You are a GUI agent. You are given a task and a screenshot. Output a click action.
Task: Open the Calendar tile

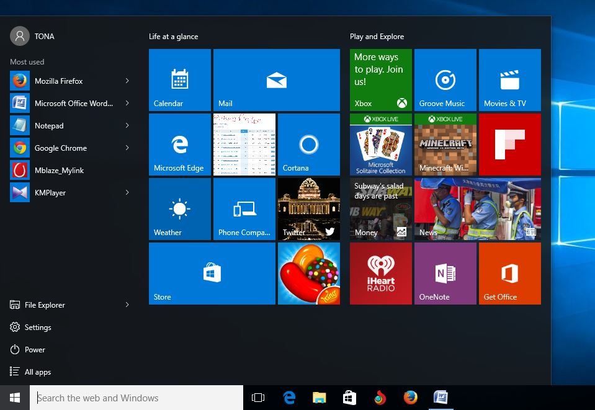[x=180, y=80]
